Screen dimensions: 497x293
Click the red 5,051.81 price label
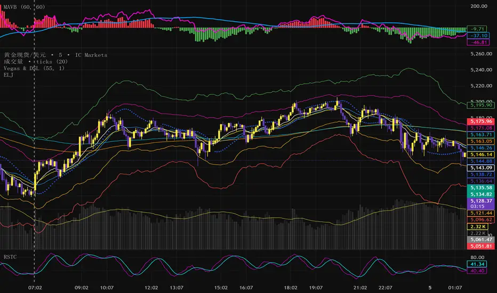pyautogui.click(x=481, y=247)
